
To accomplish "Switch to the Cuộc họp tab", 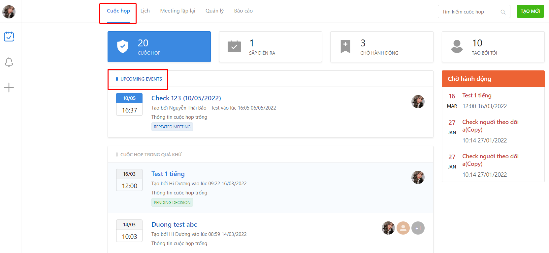I will pos(118,11).
